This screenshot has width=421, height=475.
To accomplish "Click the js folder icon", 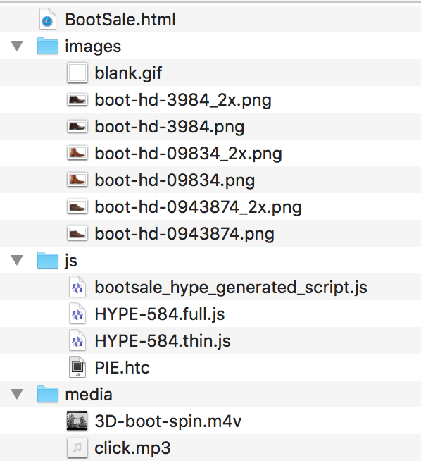I will point(47,260).
